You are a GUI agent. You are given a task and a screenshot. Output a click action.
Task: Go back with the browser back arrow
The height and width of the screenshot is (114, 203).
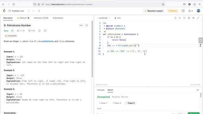click(3, 4)
